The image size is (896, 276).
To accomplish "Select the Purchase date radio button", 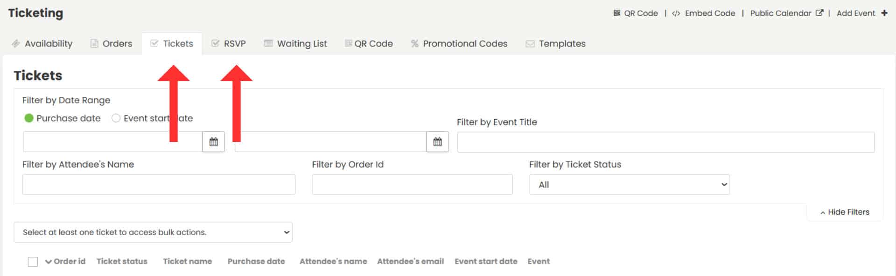I will coord(29,118).
